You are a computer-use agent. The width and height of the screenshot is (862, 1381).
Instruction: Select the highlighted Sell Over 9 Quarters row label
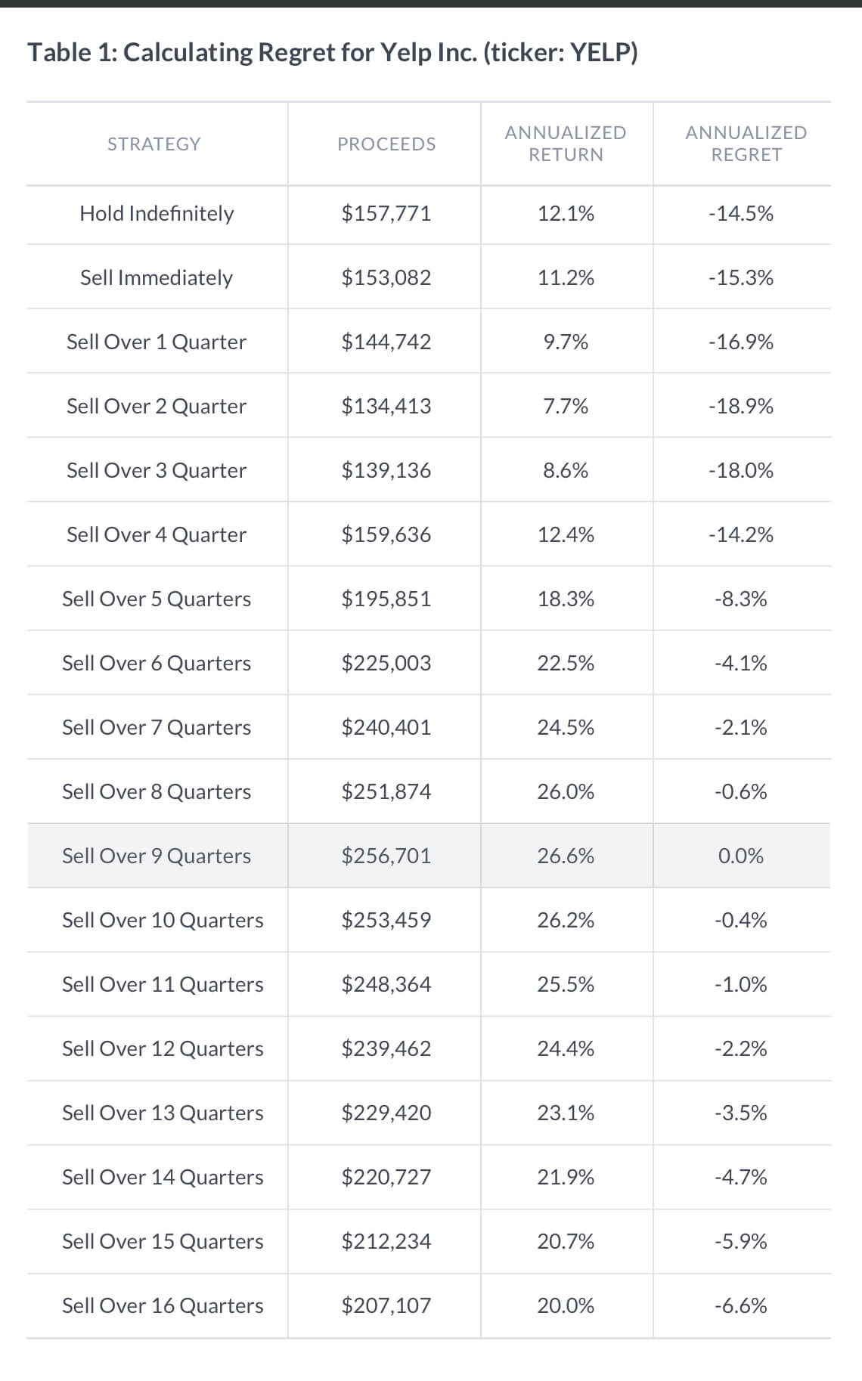click(157, 856)
